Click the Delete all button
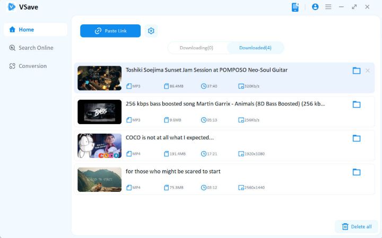Screen dimensions: 382x238 coord(357,226)
